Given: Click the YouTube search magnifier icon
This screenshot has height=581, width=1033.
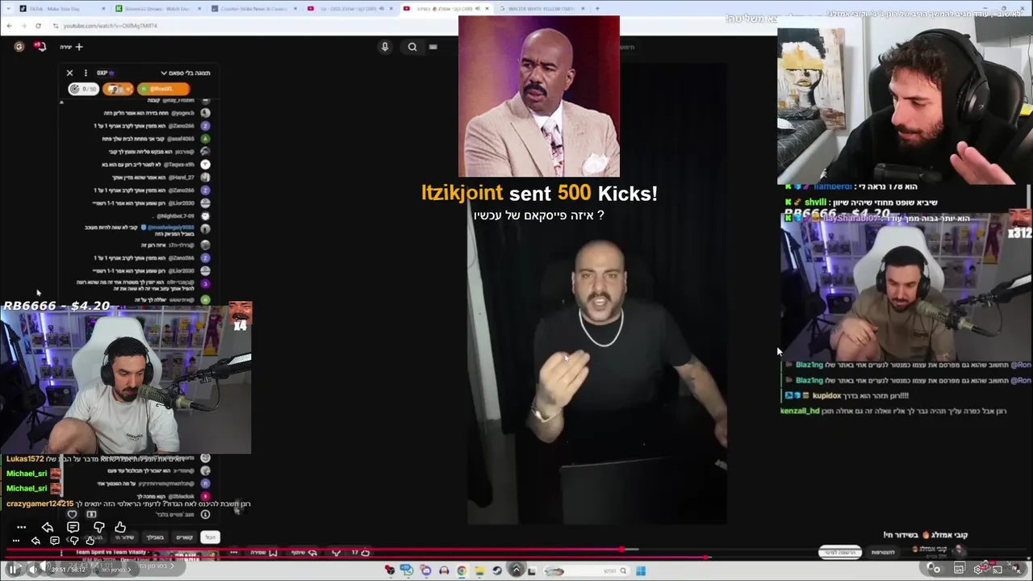Looking at the screenshot, I should [x=412, y=47].
